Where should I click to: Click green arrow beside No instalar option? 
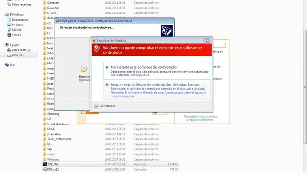pos(107,67)
